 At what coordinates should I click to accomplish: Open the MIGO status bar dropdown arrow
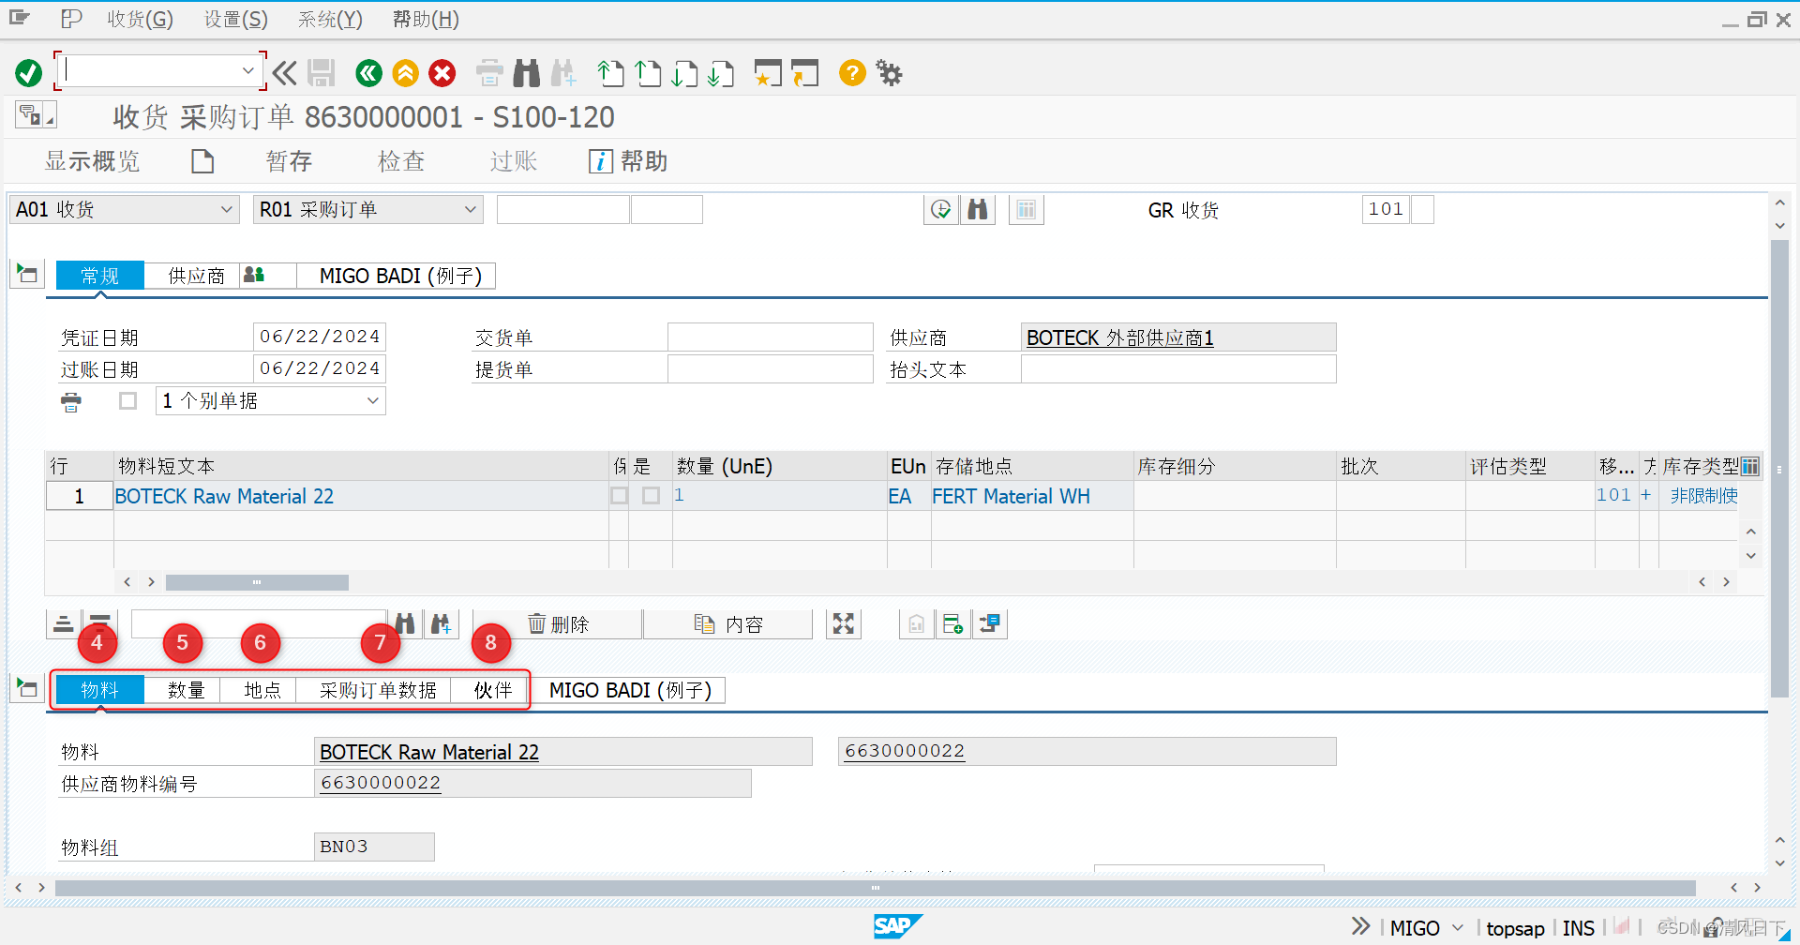tap(1458, 927)
